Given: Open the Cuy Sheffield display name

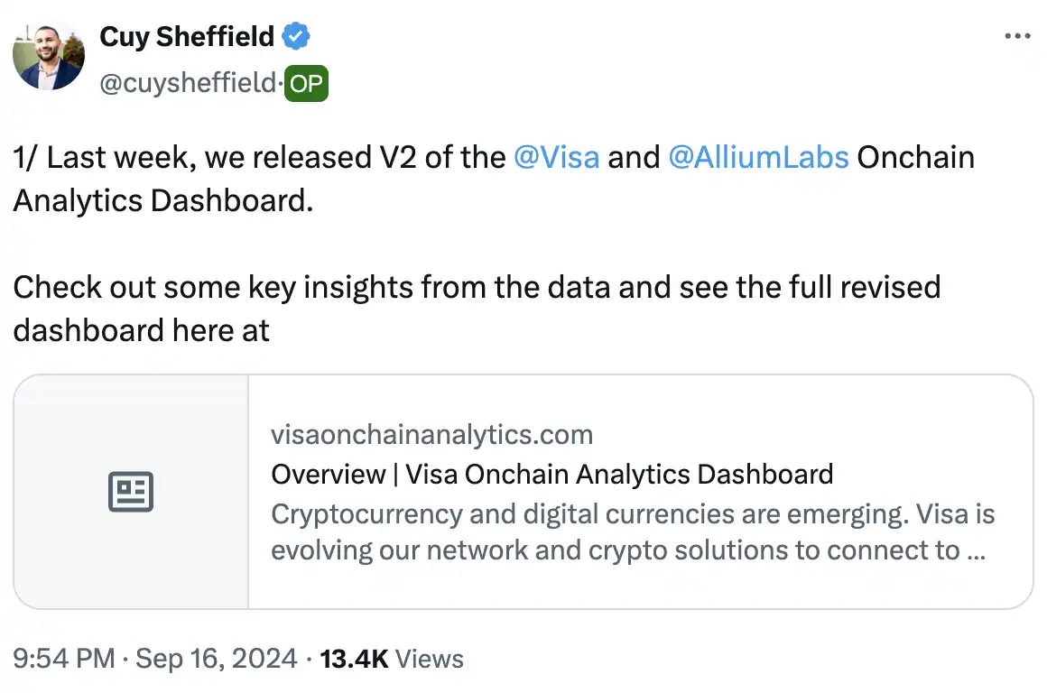Looking at the screenshot, I should 187,37.
